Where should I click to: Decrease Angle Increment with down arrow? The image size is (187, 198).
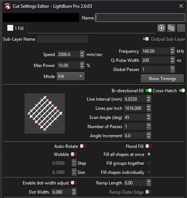[x=149, y=137]
